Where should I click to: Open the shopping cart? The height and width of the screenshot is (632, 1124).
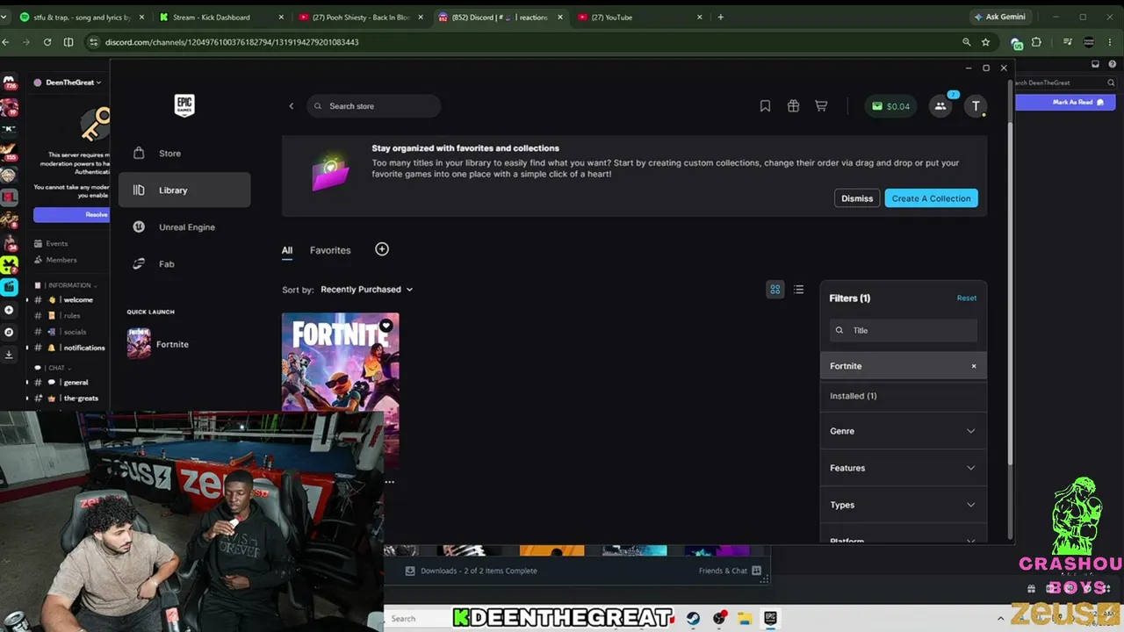point(821,106)
